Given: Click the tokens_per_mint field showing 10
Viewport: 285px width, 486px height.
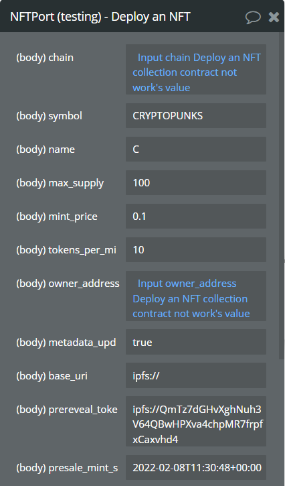Looking at the screenshot, I should point(196,249).
